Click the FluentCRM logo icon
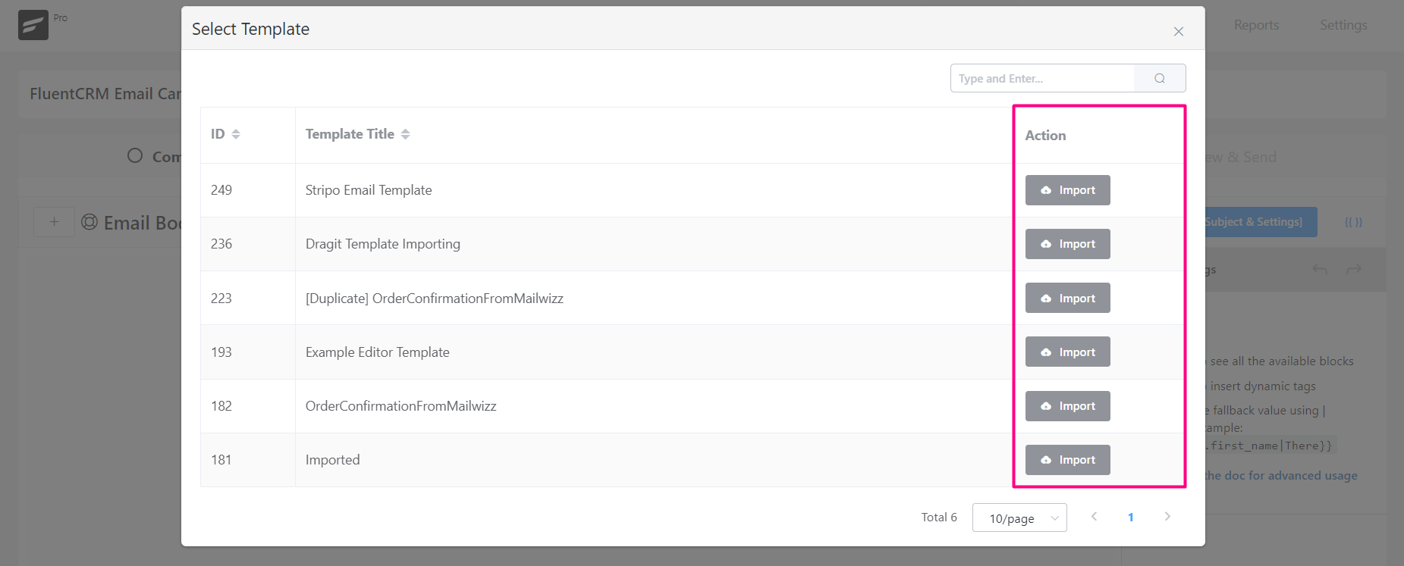 33,25
